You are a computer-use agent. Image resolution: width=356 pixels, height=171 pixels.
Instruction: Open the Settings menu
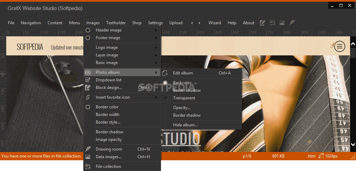(x=155, y=23)
